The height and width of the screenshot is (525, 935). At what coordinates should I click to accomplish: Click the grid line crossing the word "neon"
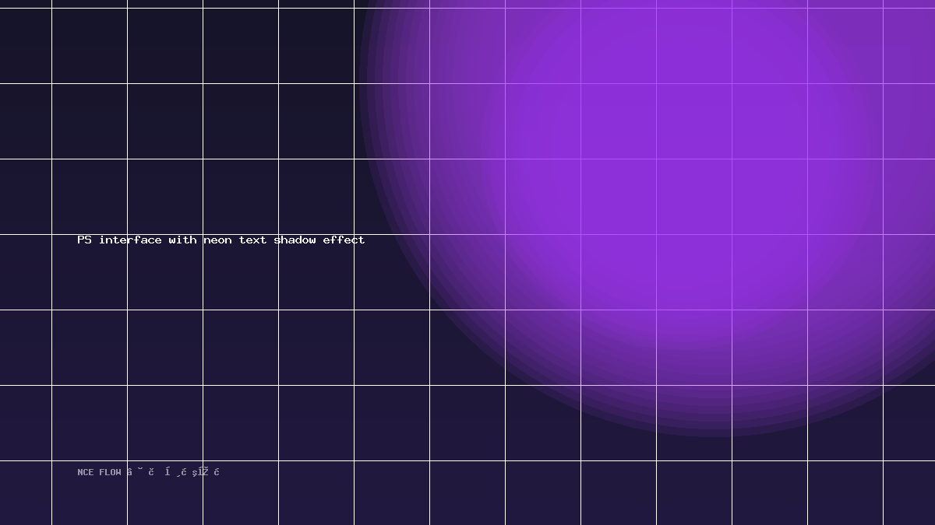pos(203,240)
